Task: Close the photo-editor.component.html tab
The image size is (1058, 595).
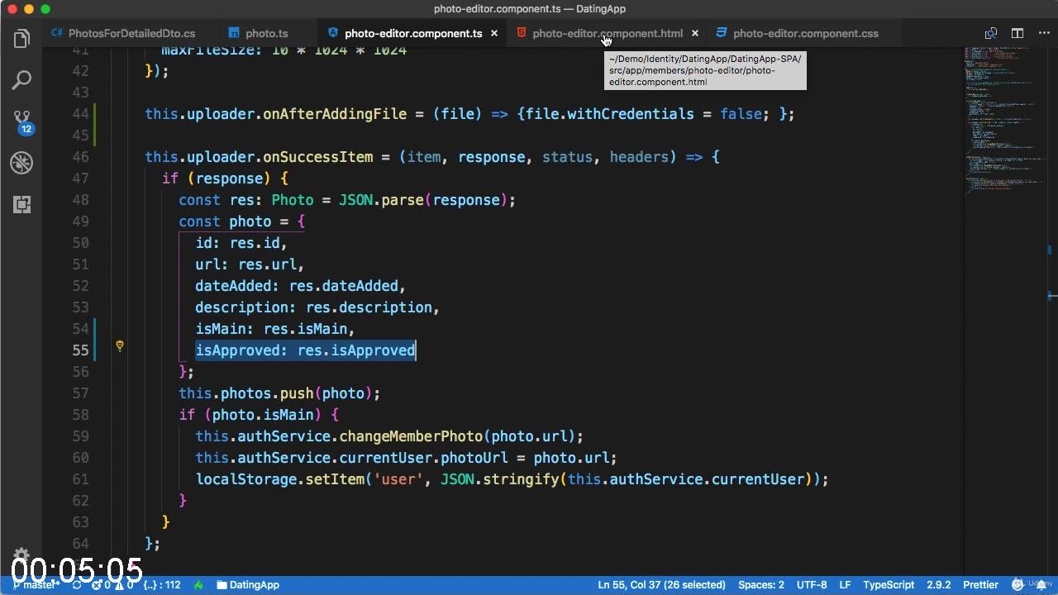Action: coord(695,33)
